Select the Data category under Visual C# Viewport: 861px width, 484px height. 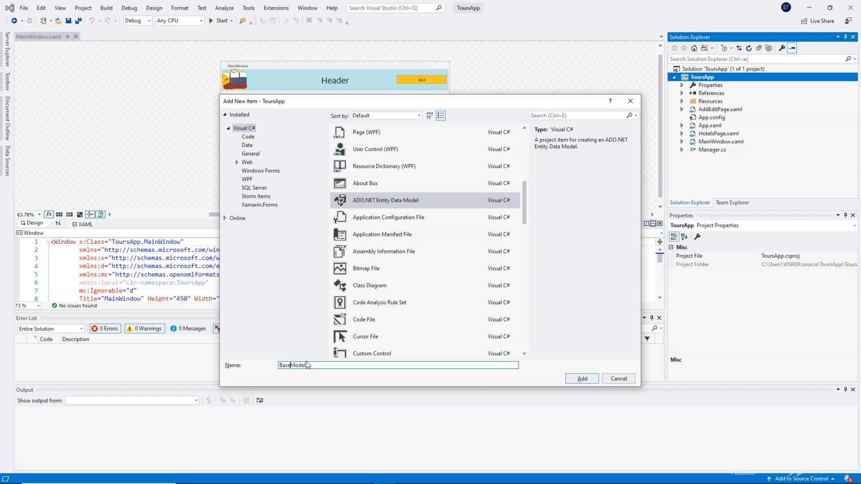point(247,145)
